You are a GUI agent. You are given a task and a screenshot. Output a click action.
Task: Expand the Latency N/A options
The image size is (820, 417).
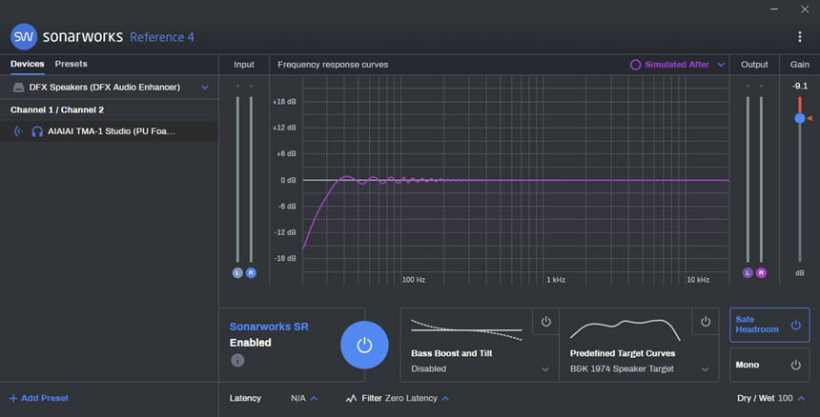314,398
